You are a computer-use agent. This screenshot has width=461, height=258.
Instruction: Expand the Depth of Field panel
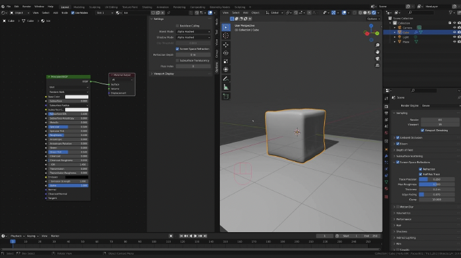point(405,150)
